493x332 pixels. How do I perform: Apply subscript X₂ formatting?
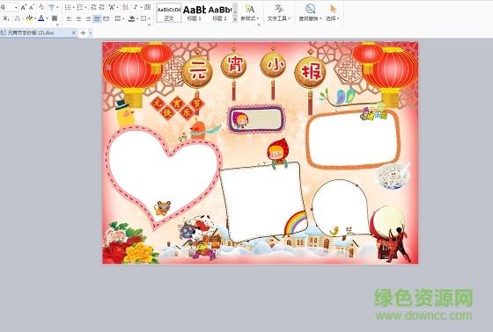(x=6, y=18)
